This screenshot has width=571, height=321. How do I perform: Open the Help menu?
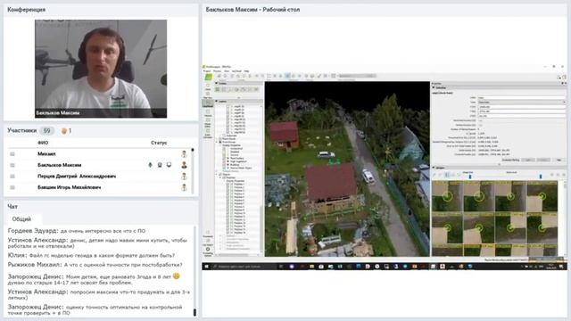tap(246, 71)
